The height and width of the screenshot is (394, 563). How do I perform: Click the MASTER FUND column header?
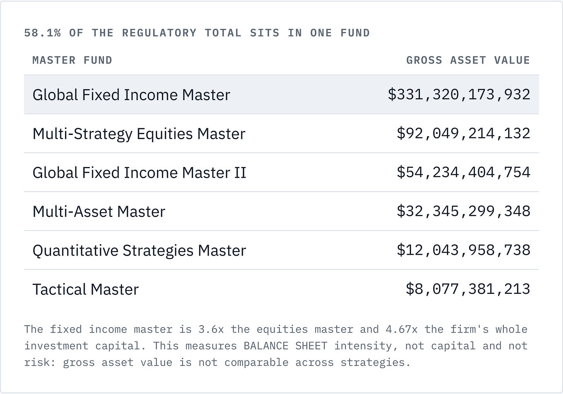click(x=72, y=60)
